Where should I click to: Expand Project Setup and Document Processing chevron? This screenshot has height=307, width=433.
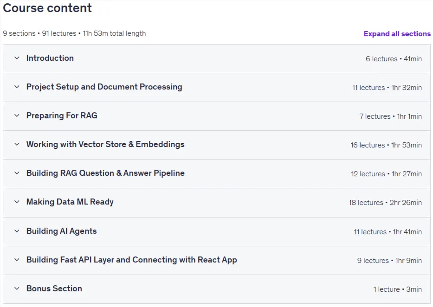click(x=17, y=87)
